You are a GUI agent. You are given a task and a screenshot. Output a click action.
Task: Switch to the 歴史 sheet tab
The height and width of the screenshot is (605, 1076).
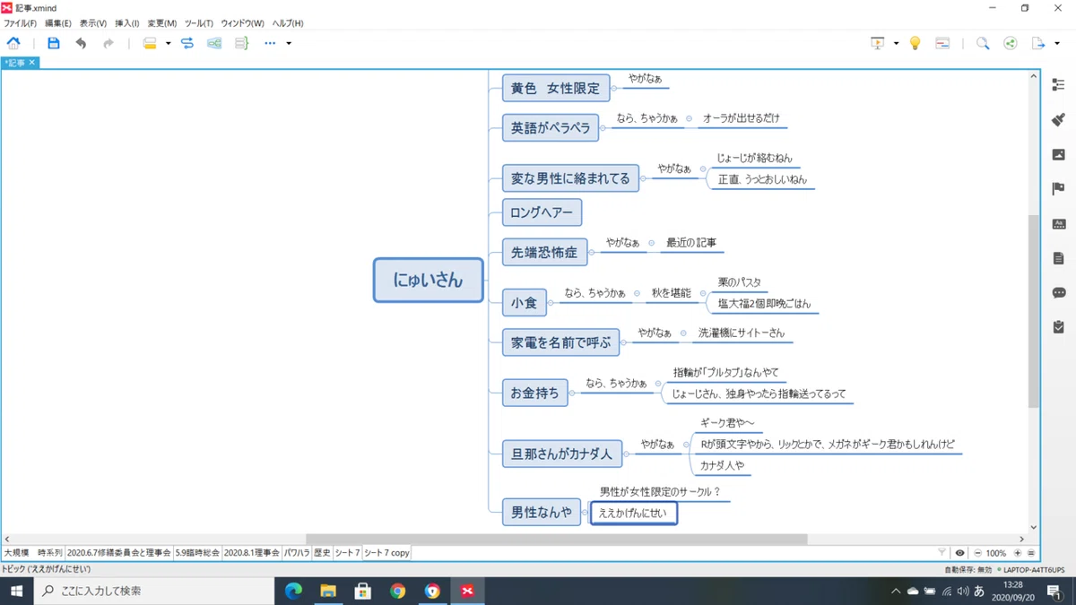coord(322,553)
